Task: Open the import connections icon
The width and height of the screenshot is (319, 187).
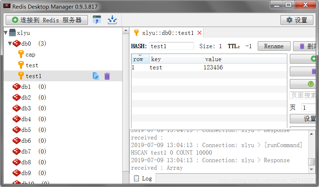Action: pyautogui.click(x=97, y=20)
